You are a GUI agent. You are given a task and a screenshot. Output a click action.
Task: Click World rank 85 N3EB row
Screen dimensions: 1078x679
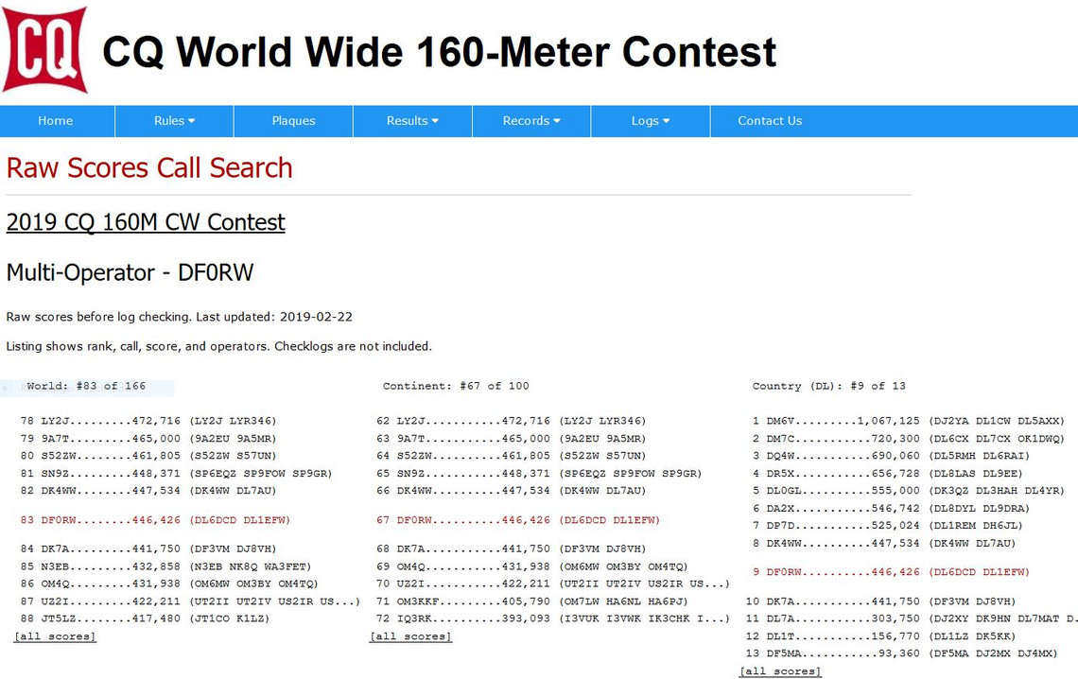165,567
